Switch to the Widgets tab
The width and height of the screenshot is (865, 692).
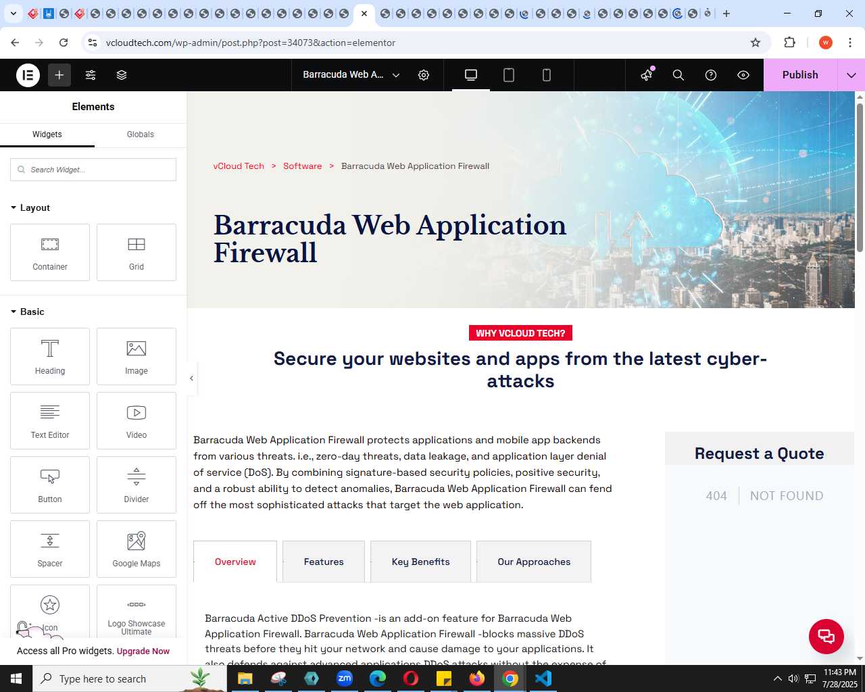point(47,134)
